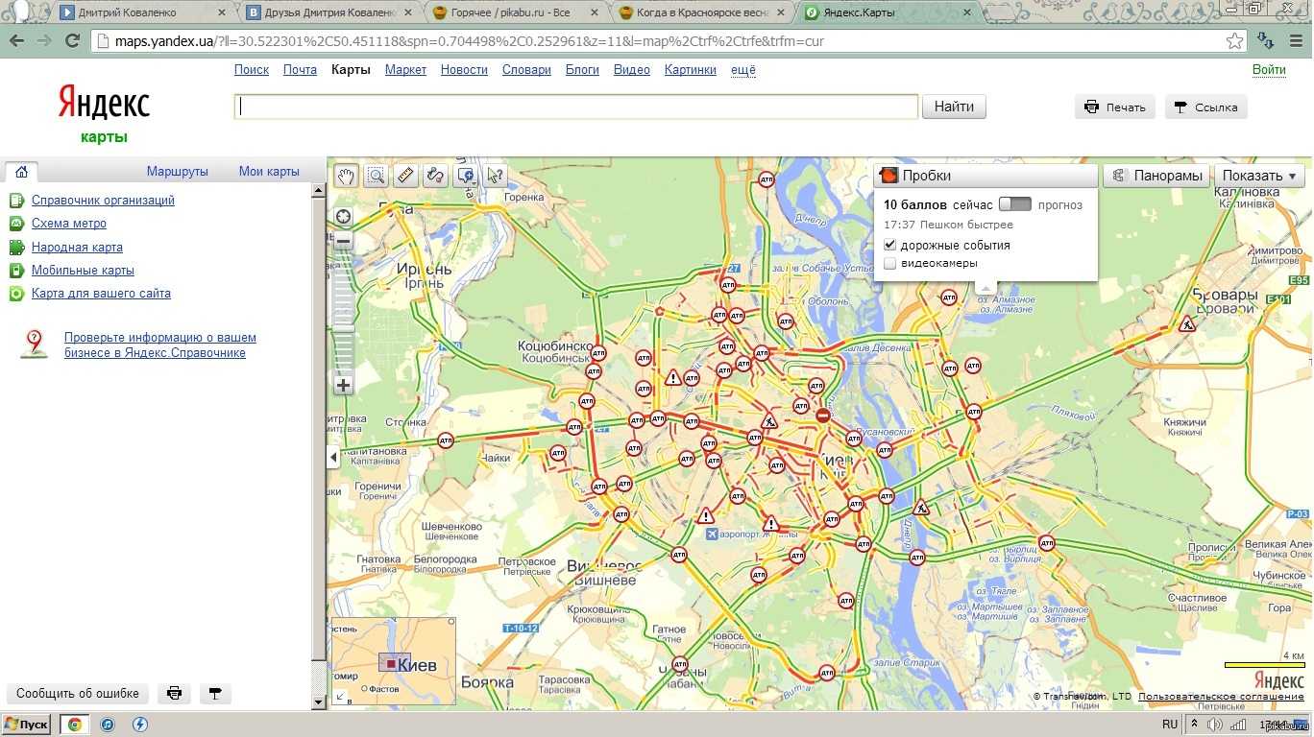Click the roadworks sign near Бровары

pos(1188,325)
